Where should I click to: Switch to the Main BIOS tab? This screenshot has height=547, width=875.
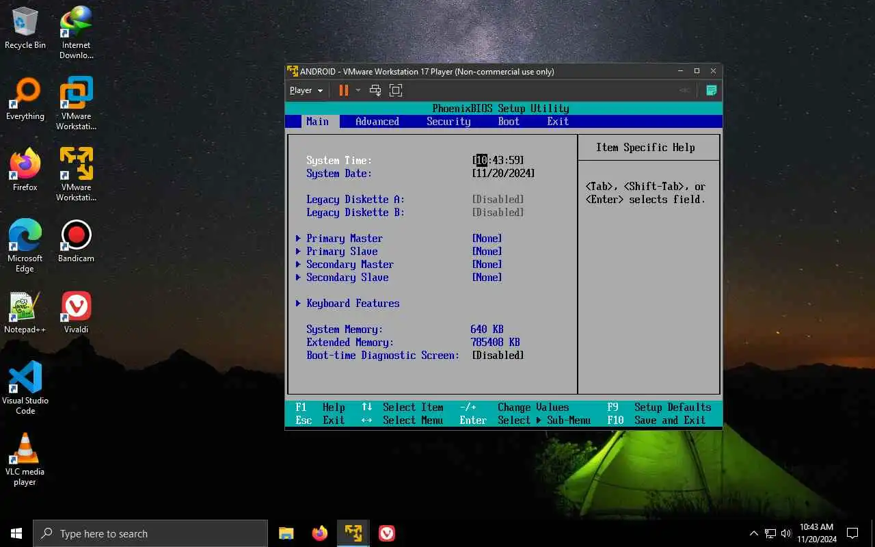click(x=317, y=121)
